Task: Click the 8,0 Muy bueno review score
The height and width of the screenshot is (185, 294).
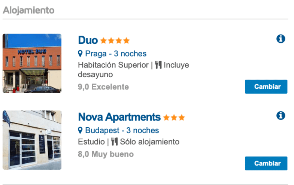Action: coord(106,154)
